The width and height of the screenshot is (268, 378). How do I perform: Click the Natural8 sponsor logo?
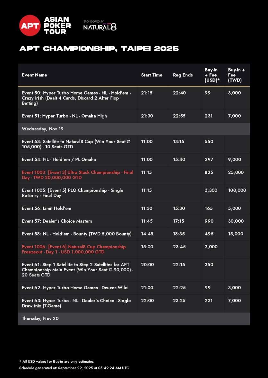coord(100,27)
